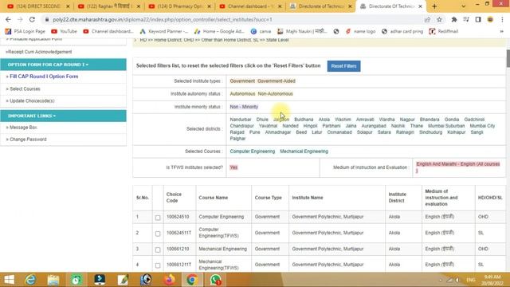510x287 pixels.
Task: Collapse Important Links section
Action: tap(64, 116)
